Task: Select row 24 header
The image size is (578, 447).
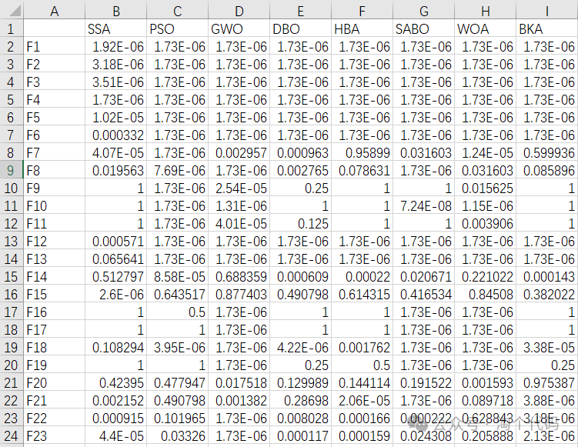Action: [x=11, y=435]
